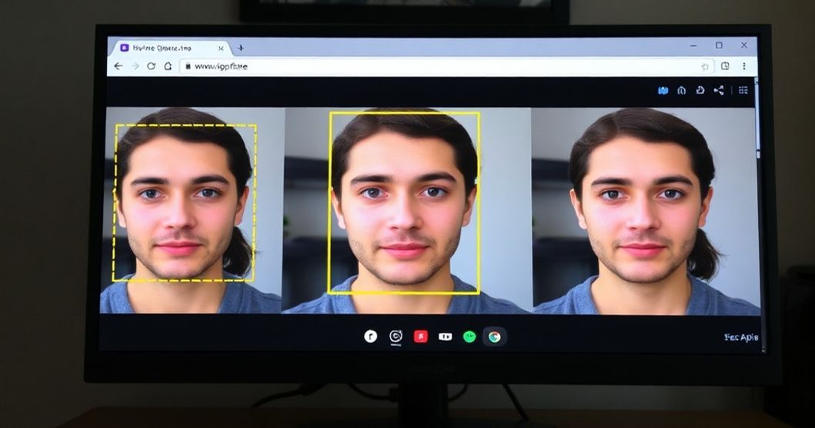Open the circular camera-style taskbar icon
The image size is (815, 428).
pyautogui.click(x=396, y=336)
